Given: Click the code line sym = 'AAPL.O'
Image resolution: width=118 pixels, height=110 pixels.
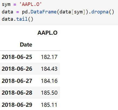Looking at the screenshot, I should pos(22,4).
